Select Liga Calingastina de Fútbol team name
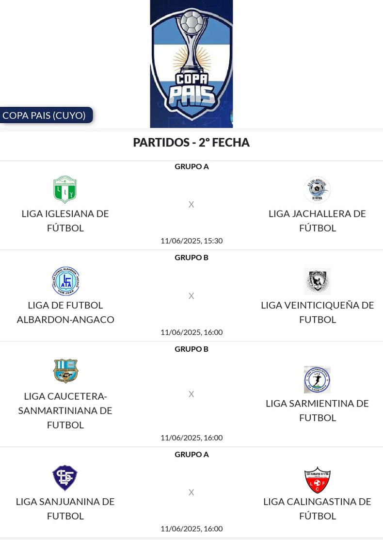The image size is (383, 540). pyautogui.click(x=317, y=508)
